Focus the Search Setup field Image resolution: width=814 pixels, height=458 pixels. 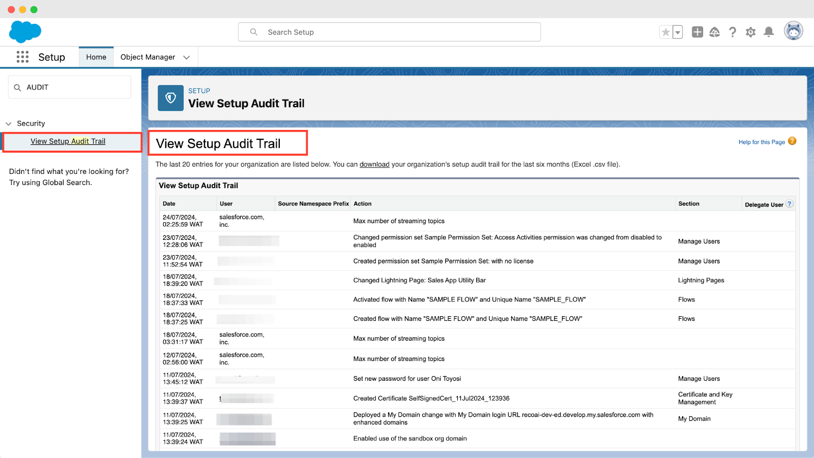point(389,32)
